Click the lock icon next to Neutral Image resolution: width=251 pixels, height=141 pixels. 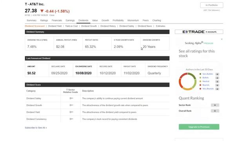217,81
